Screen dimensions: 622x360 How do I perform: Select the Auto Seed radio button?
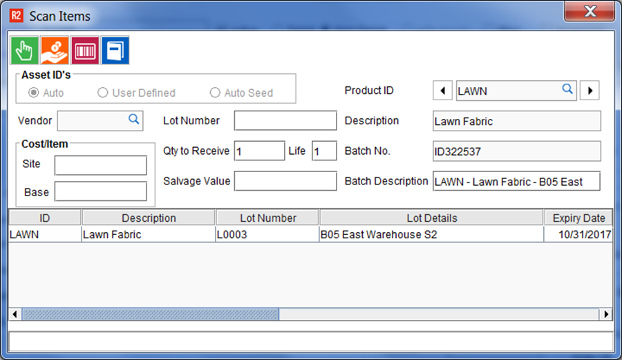[215, 93]
